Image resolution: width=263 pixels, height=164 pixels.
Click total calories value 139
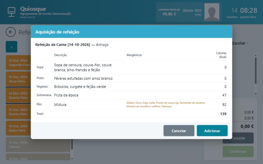[x=223, y=114]
